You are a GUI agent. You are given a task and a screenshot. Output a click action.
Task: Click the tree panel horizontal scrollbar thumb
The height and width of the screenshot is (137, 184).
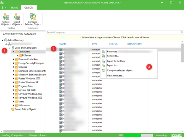pyautogui.click(x=19, y=131)
